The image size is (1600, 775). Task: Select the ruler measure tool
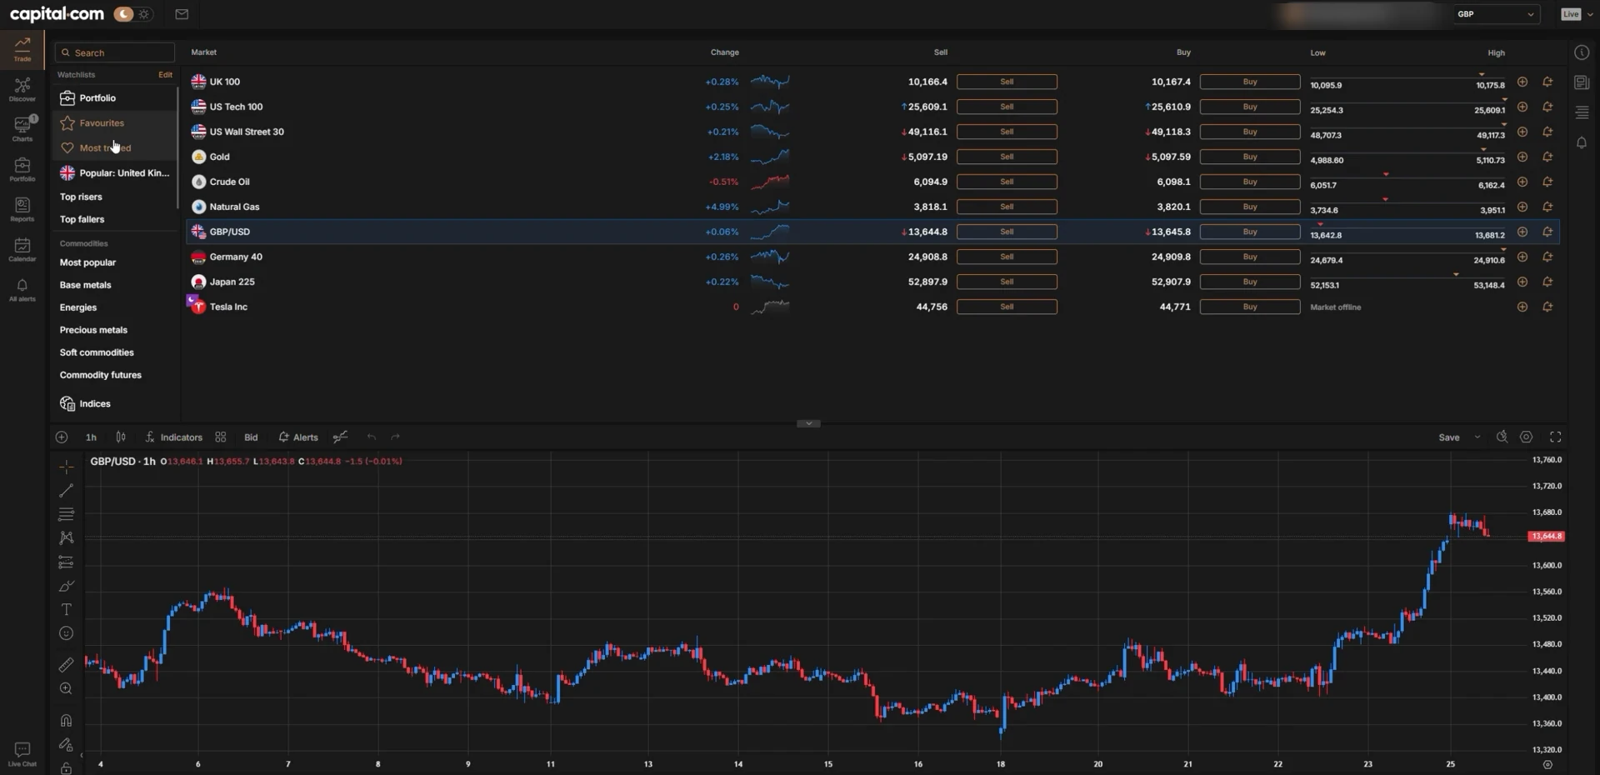(x=67, y=665)
